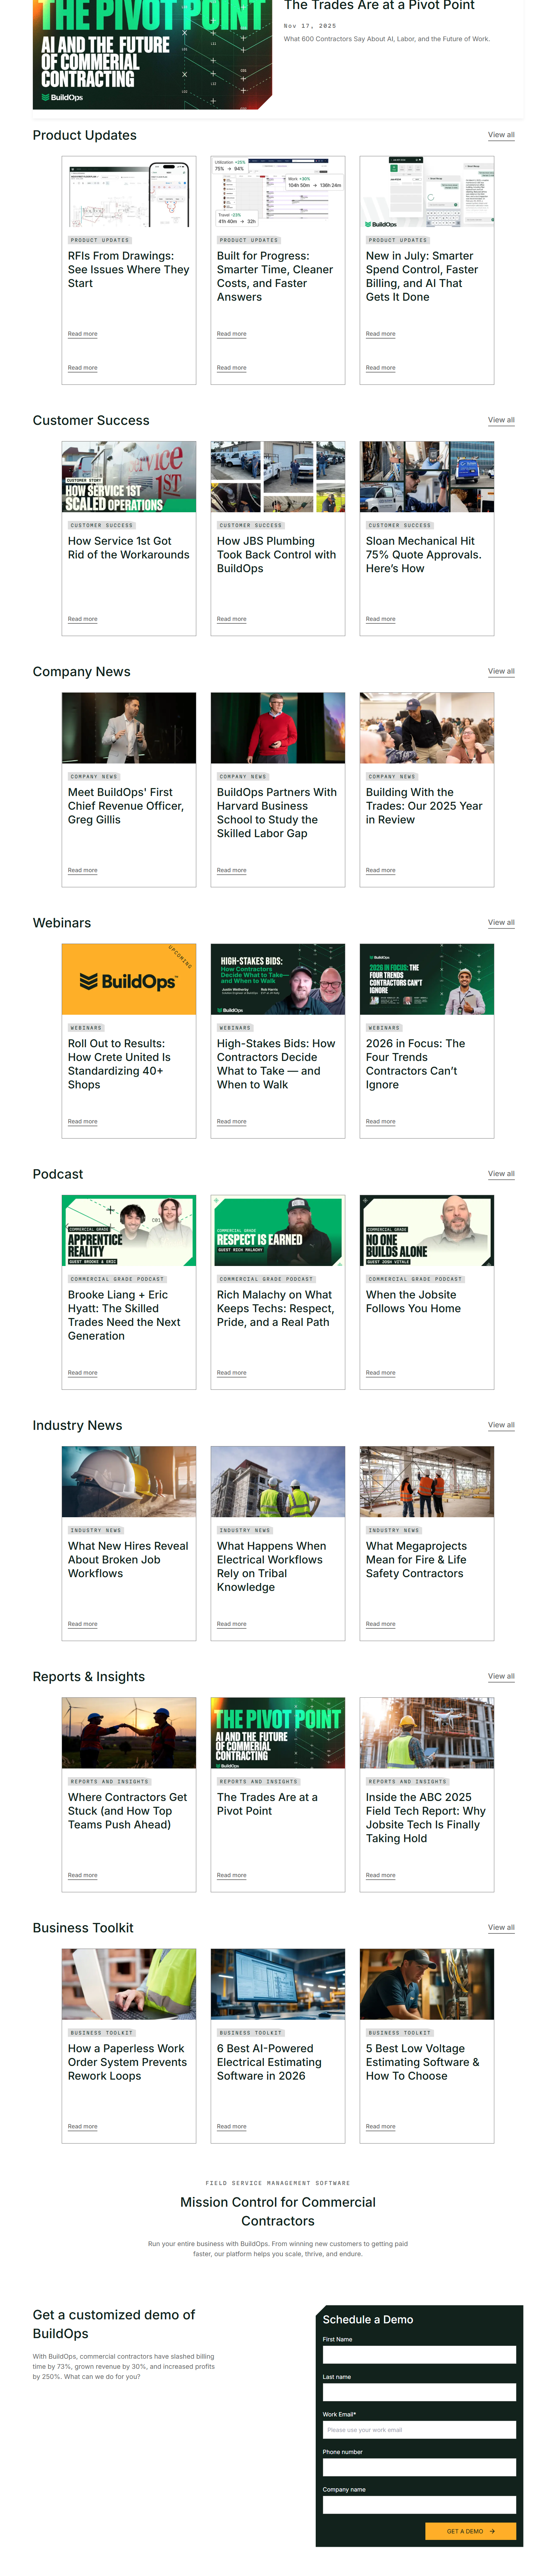
Task: Click the Last name input field
Action: [x=419, y=2392]
